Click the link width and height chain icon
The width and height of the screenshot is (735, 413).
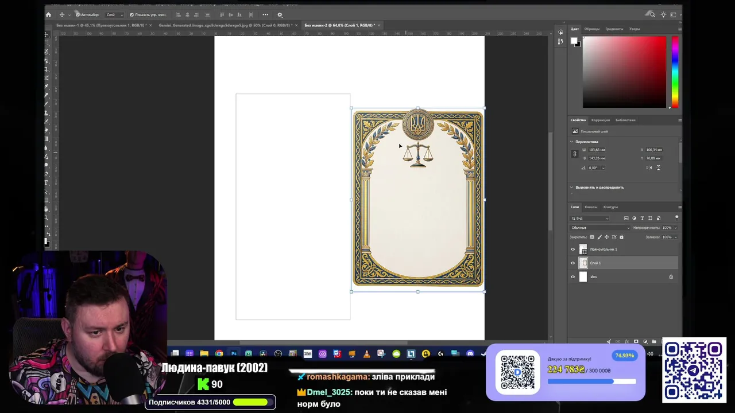[574, 154]
